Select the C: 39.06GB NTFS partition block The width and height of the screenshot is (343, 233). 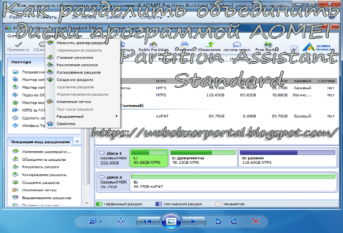coord(149,158)
